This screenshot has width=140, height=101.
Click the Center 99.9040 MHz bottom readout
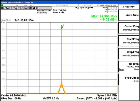[x=13, y=95]
